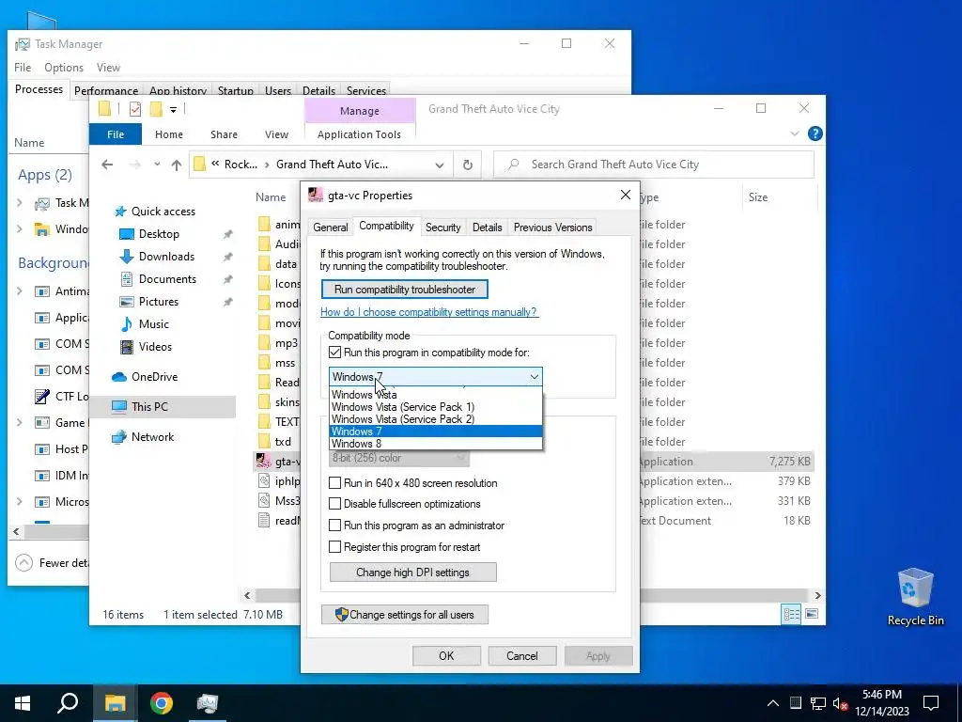Open Downloads in Explorer sidebar

click(x=166, y=257)
